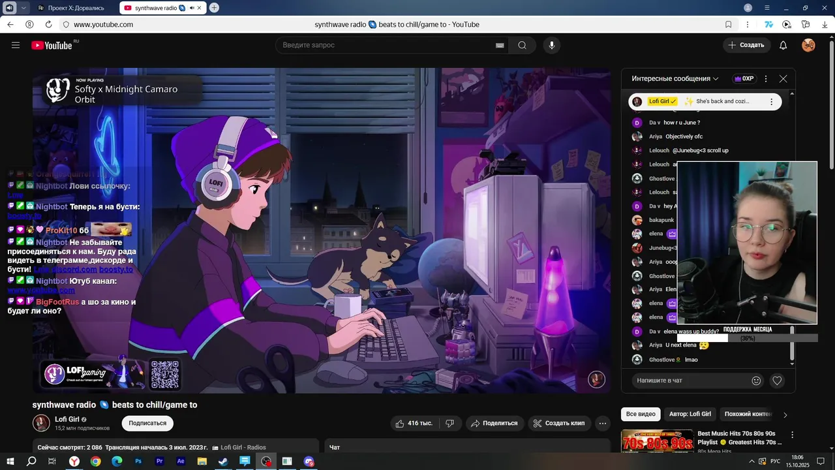Open the chat three-dot options menu
835x470 pixels.
point(766,78)
